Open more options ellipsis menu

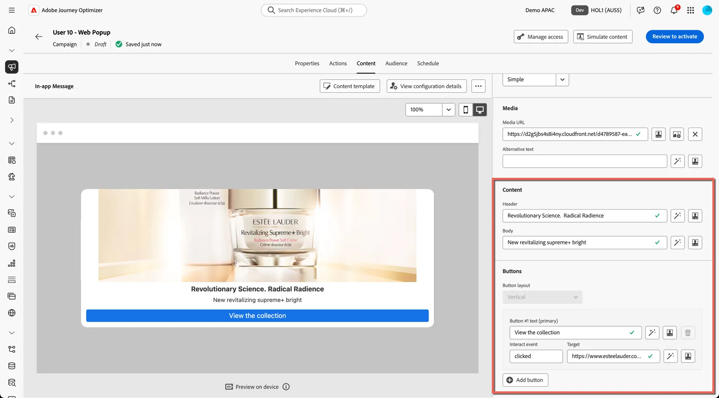tap(478, 86)
